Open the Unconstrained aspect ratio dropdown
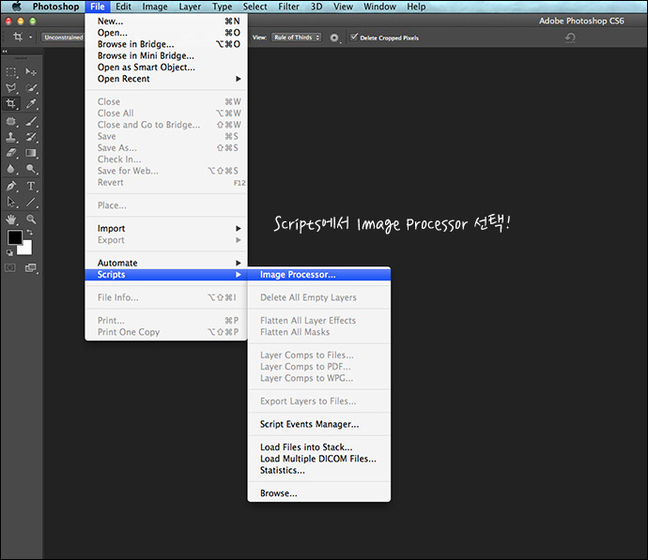Viewport: 648px width, 560px height. [x=63, y=38]
